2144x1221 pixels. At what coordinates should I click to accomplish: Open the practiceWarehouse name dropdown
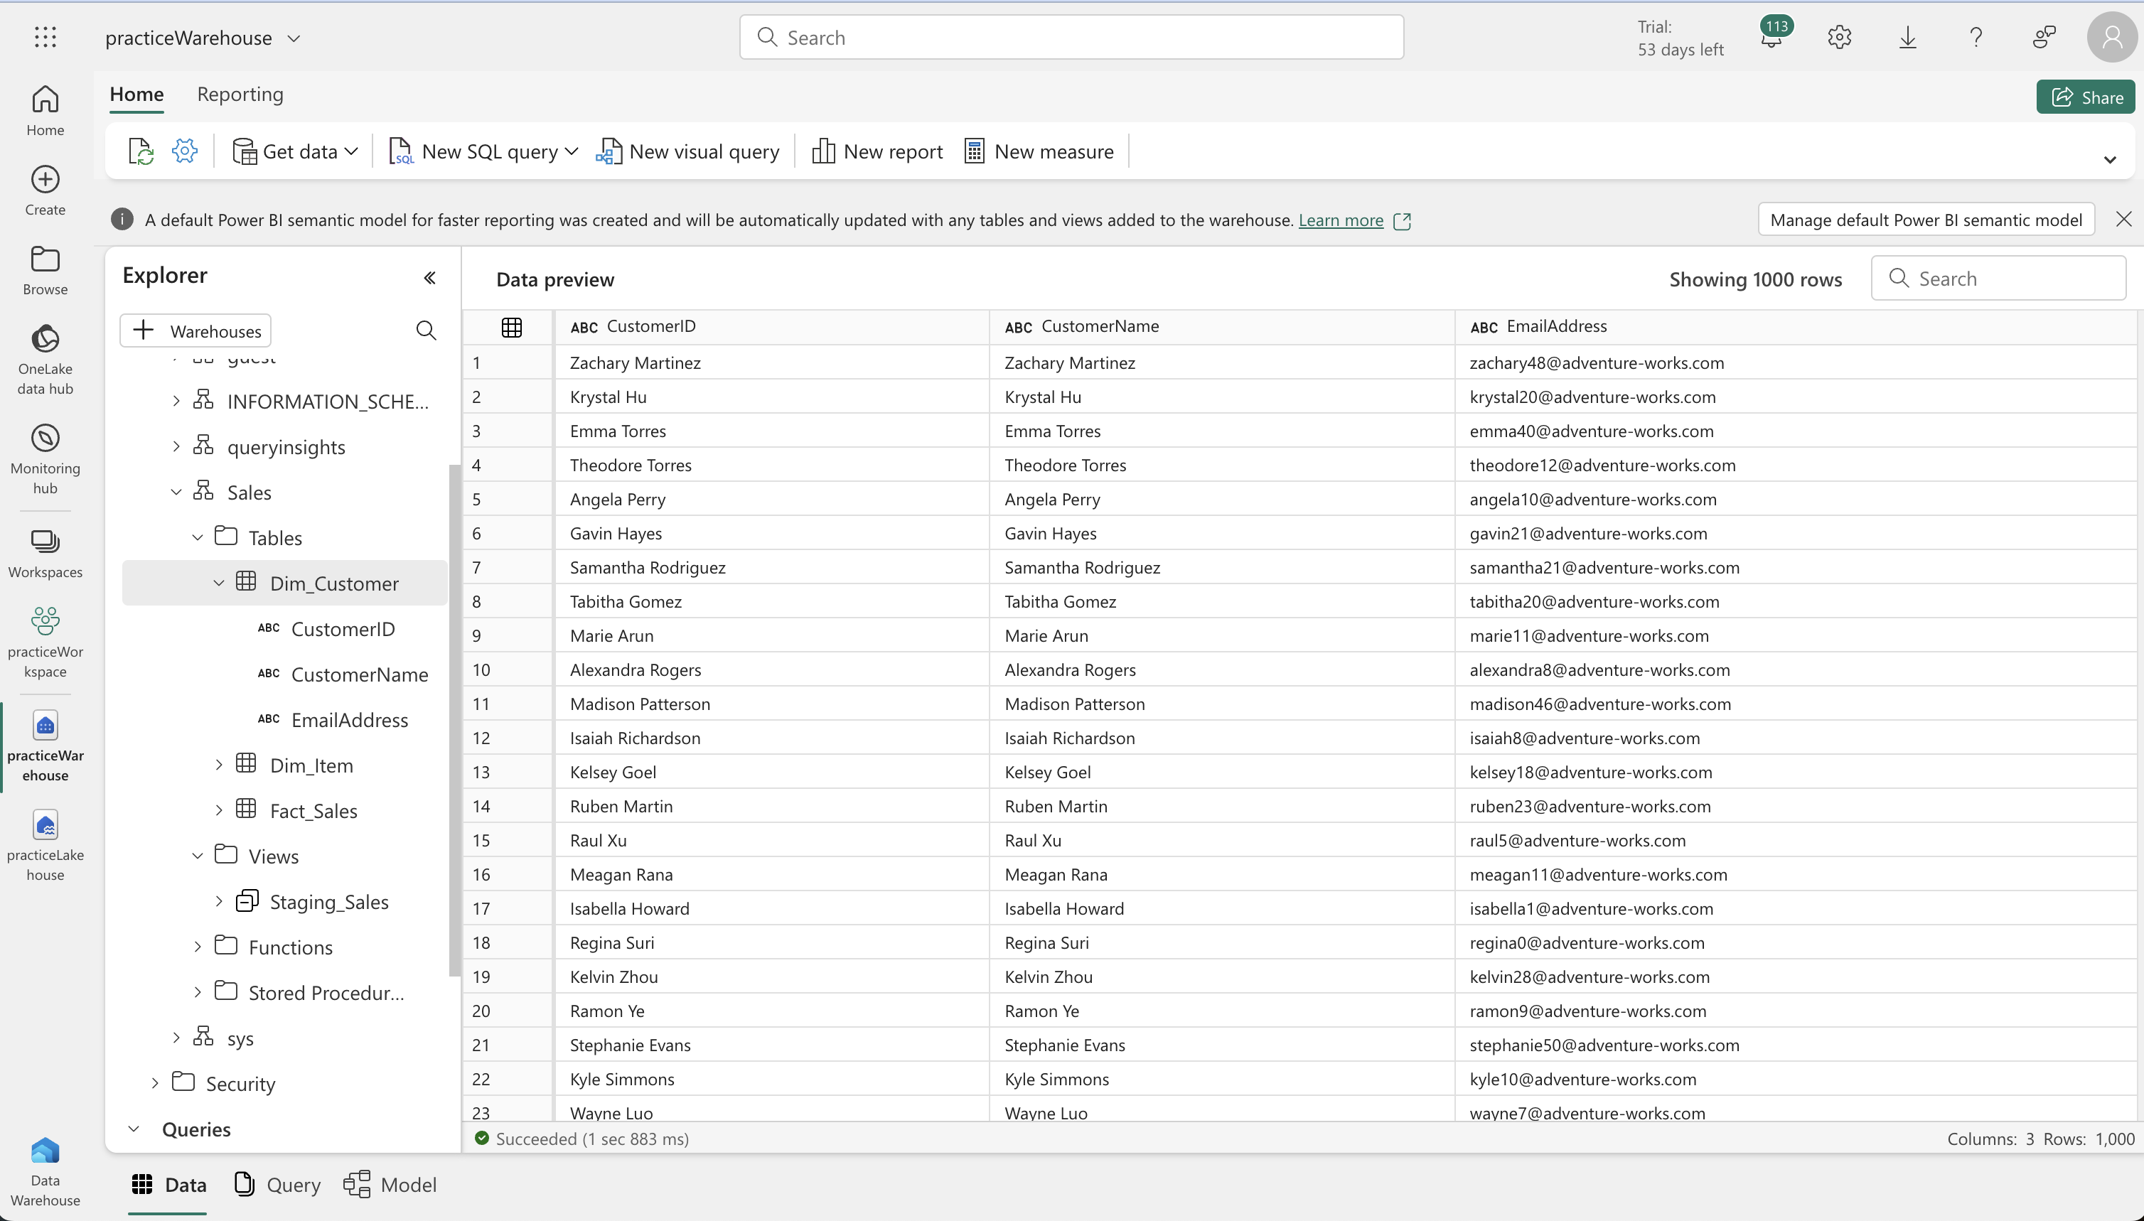pos(294,38)
